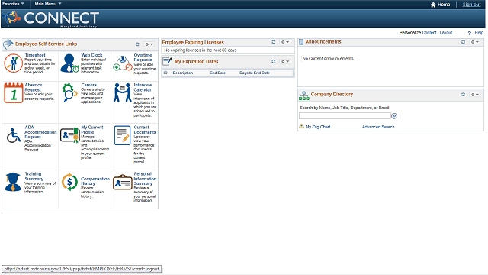Click the End Date column header
This screenshot has height=275, width=488.
pos(217,73)
